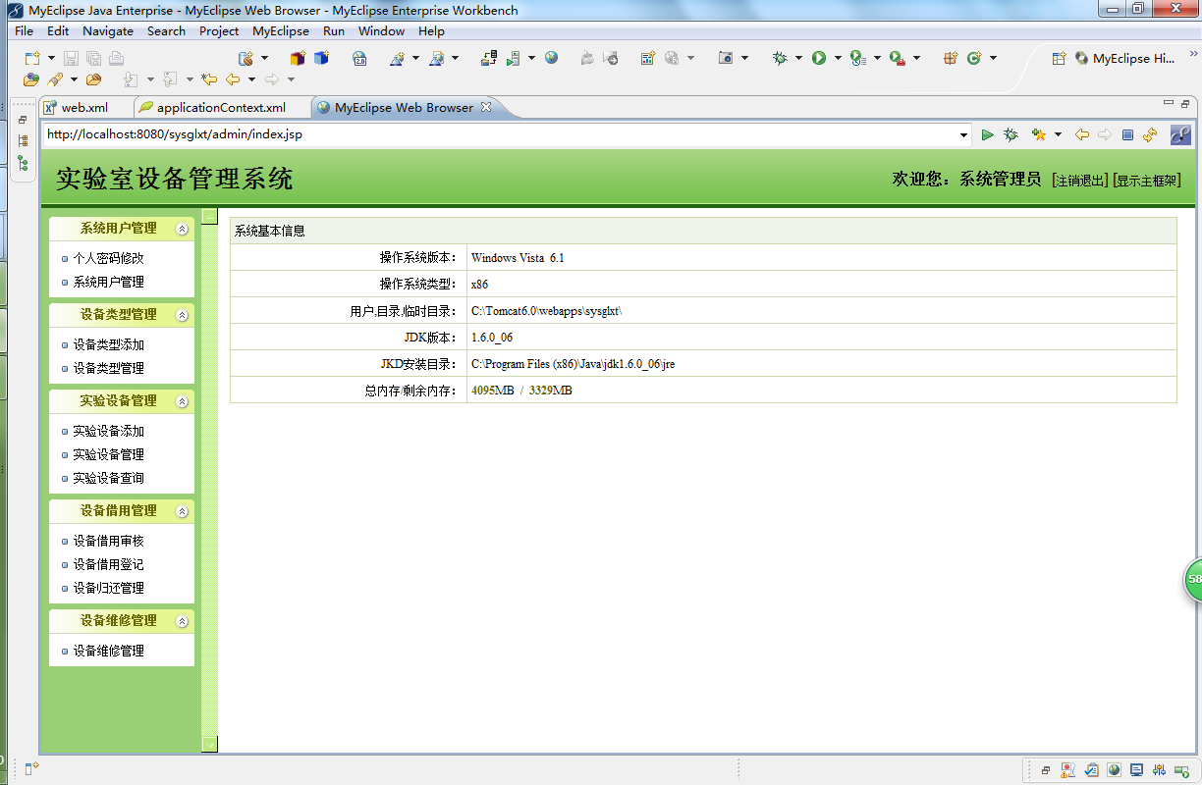The width and height of the screenshot is (1202, 785).
Task: Collapse the 系统用户管理 sidebar section
Action: [182, 229]
